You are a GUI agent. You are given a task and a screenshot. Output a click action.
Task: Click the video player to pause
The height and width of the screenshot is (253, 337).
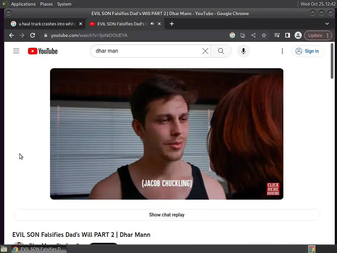pyautogui.click(x=167, y=134)
